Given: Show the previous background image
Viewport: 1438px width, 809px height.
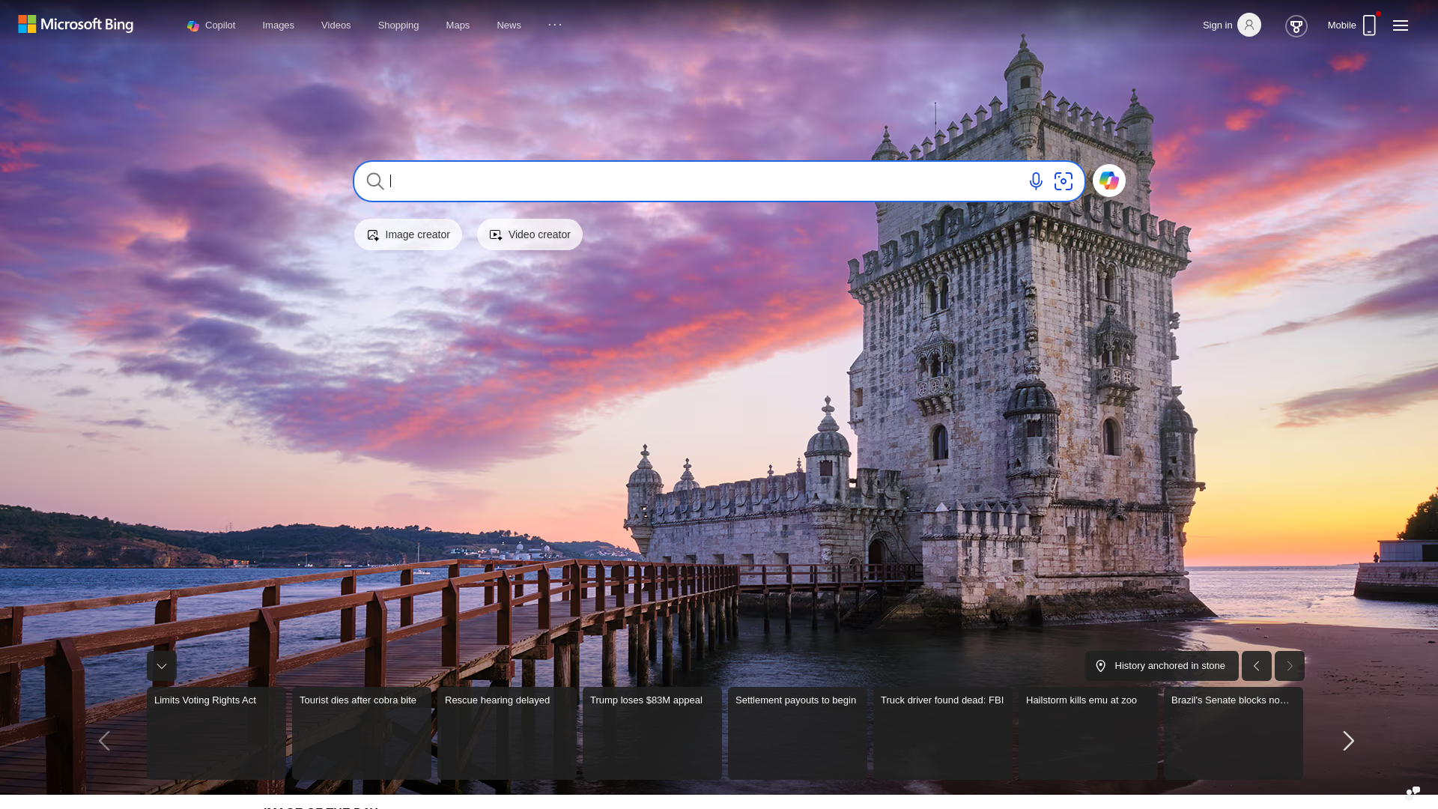Looking at the screenshot, I should [1257, 666].
